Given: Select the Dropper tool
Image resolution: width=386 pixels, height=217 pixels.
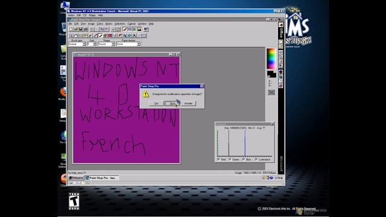Looking at the screenshot, I should tap(95, 36).
